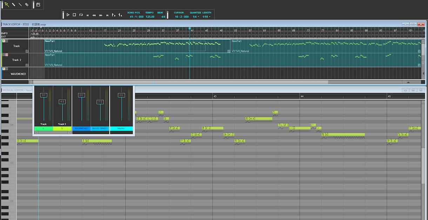
Task: Click the icon right of the eraser tool
Action: tap(38, 5)
